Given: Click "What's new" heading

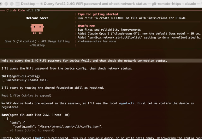Looking at the screenshot, I should (x=86, y=26).
